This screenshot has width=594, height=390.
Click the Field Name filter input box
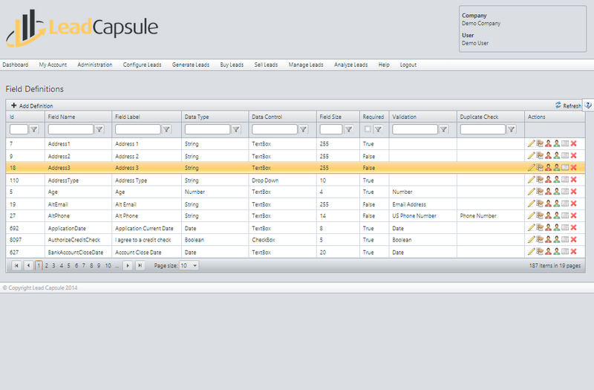tap(71, 129)
